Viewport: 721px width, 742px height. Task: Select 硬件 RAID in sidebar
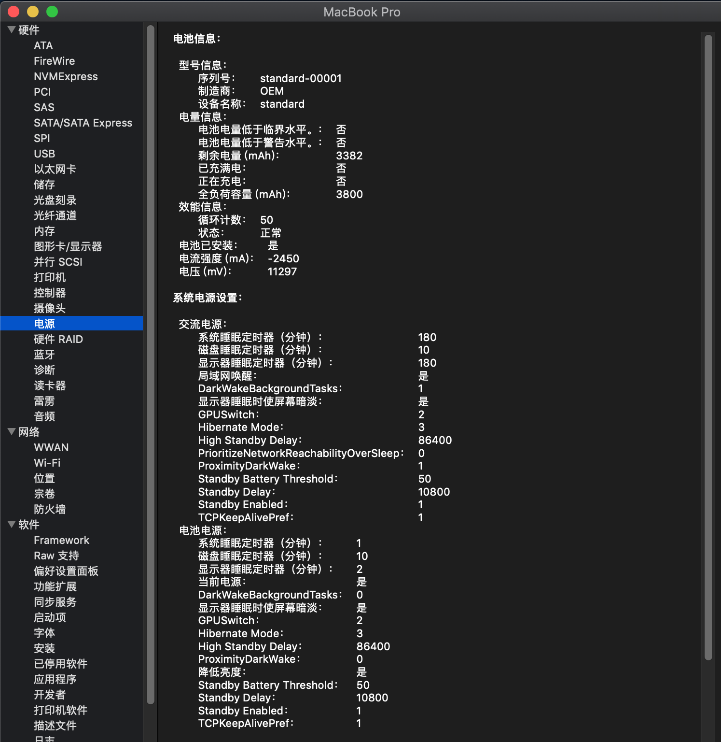click(x=58, y=339)
